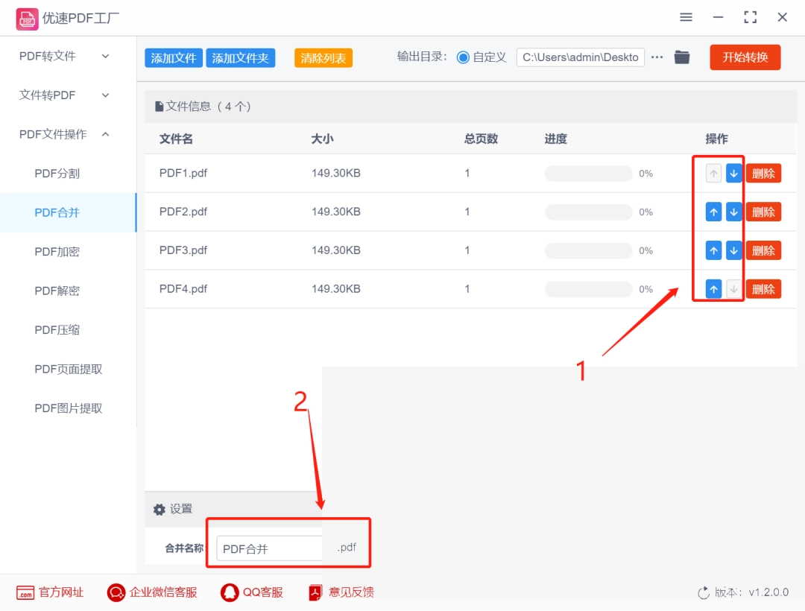Click the 添加文件 button
805x611 pixels.
174,58
